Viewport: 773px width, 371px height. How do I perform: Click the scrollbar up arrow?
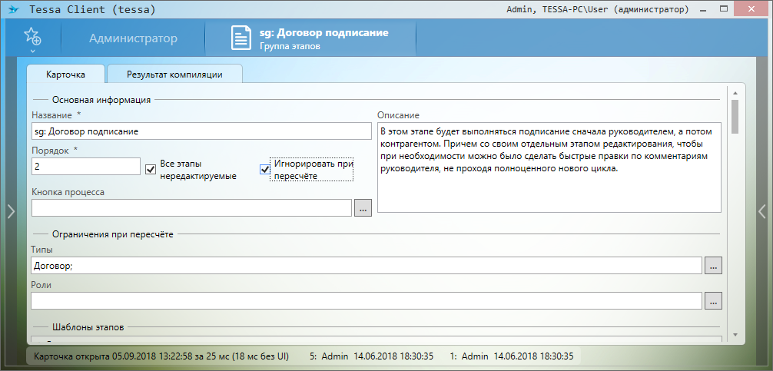(x=735, y=93)
